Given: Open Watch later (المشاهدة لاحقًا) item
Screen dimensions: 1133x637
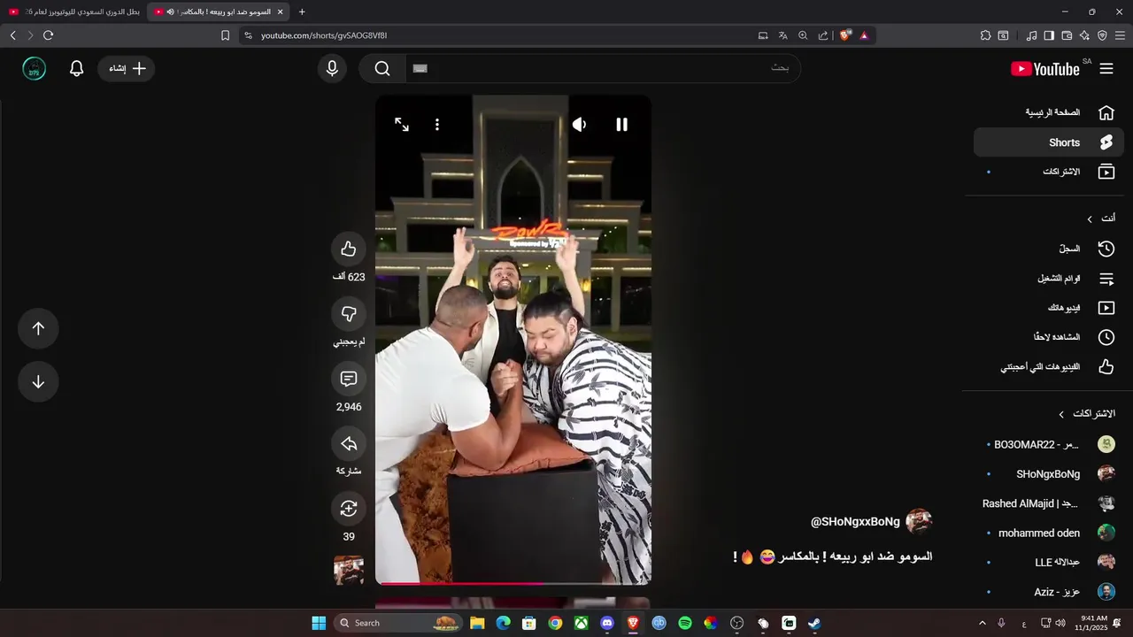Looking at the screenshot, I should (x=1049, y=337).
